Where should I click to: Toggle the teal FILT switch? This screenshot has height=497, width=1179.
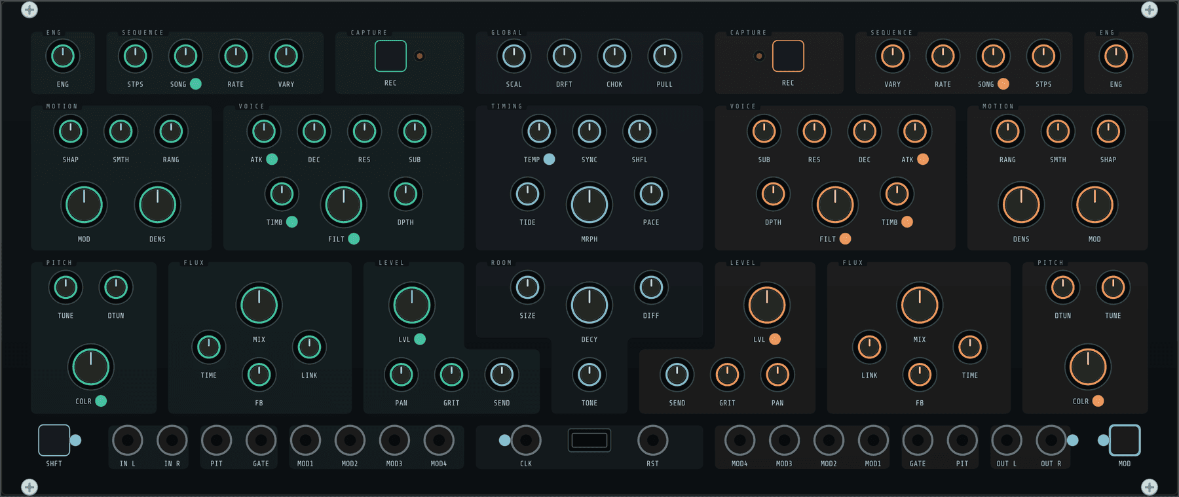point(354,239)
